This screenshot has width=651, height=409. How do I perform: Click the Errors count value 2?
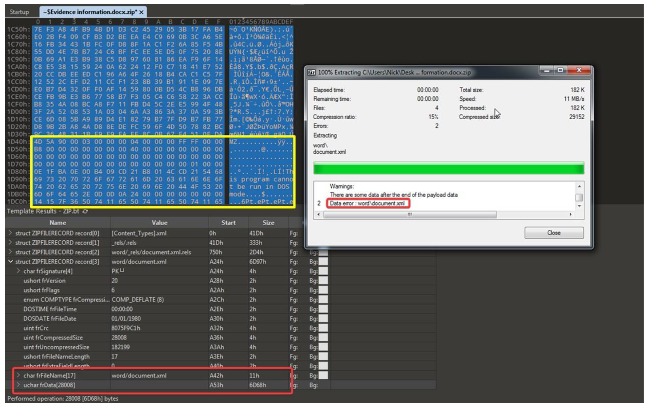437,126
